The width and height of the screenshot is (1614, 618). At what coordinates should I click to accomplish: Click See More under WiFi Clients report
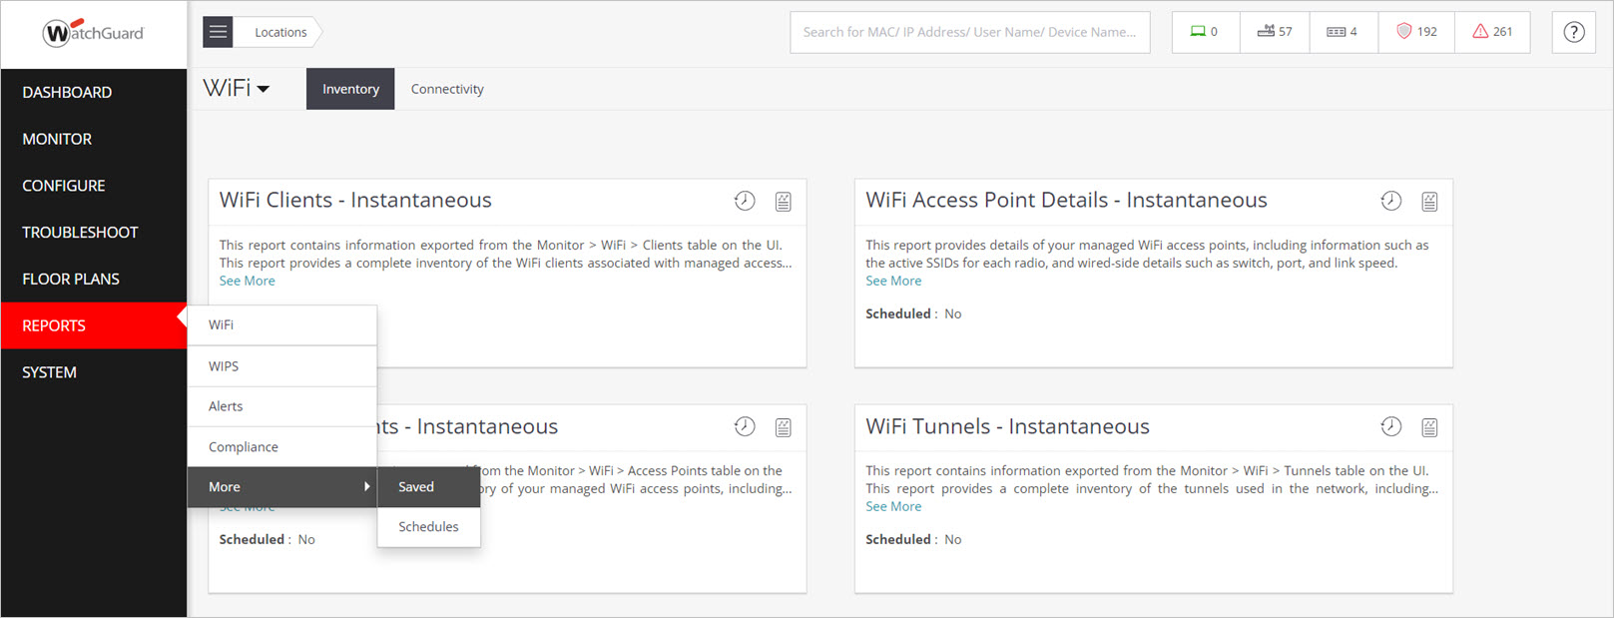click(248, 282)
